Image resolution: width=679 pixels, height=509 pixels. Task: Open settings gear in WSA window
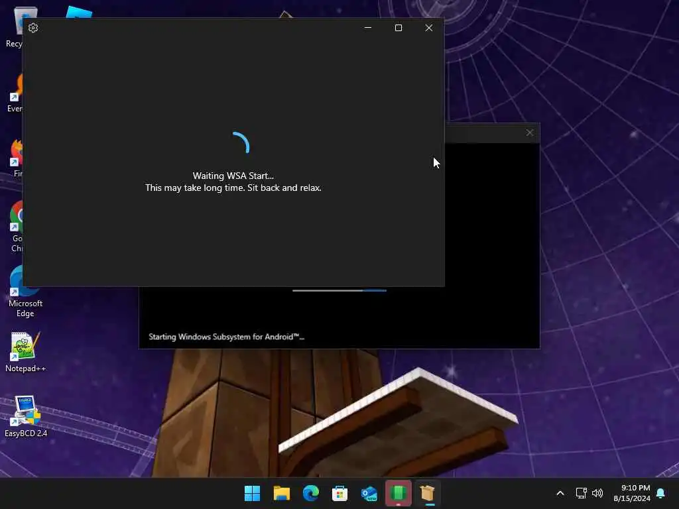pos(33,28)
